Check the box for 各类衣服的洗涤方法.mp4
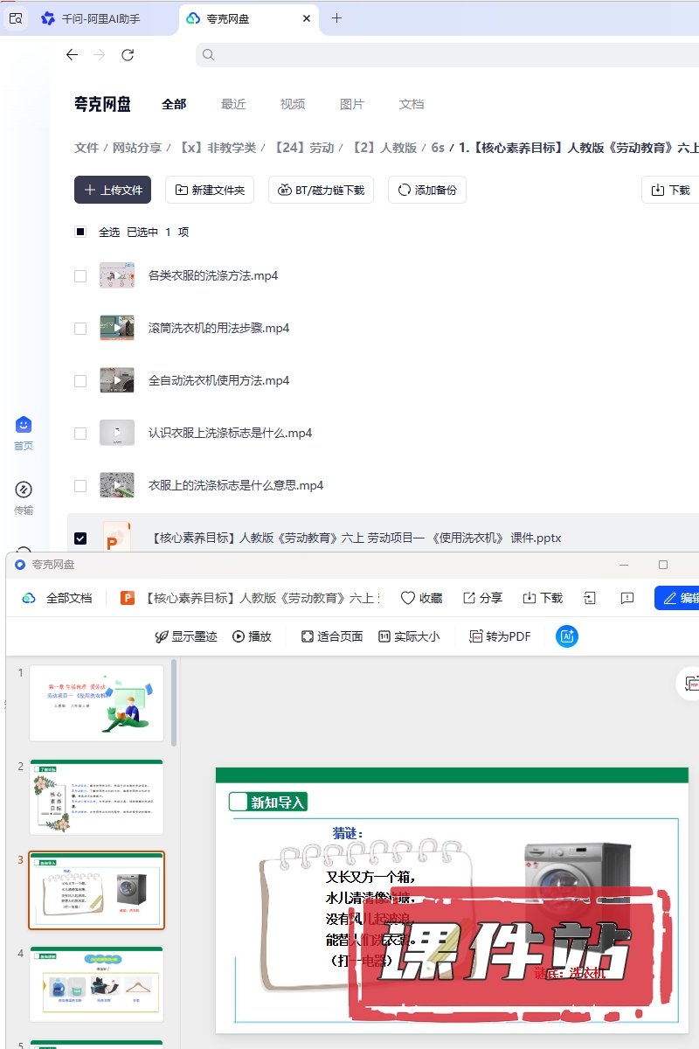Viewport: 699px width, 1049px height. (x=80, y=276)
